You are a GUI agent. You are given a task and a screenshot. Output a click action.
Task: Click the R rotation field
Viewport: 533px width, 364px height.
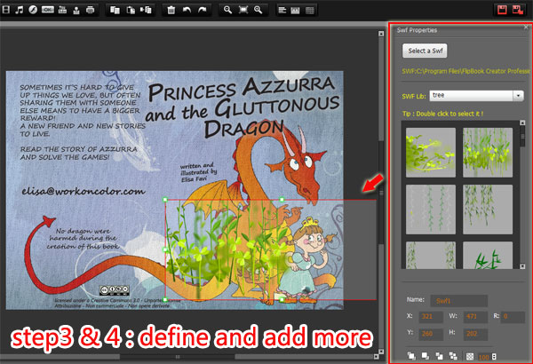513,317
